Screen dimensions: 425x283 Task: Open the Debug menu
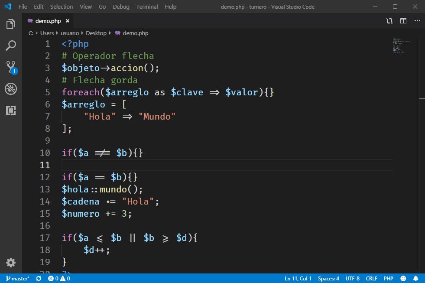(x=121, y=7)
